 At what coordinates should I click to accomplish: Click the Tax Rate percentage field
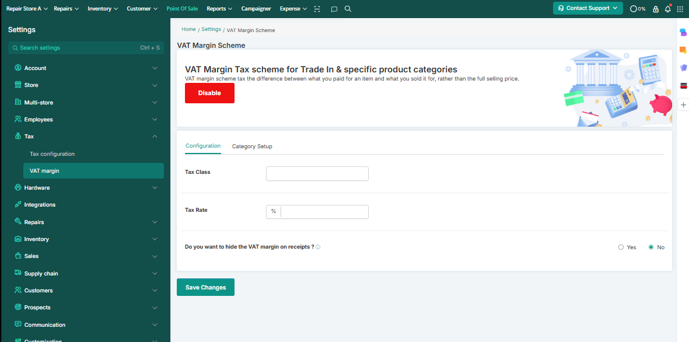(x=324, y=211)
